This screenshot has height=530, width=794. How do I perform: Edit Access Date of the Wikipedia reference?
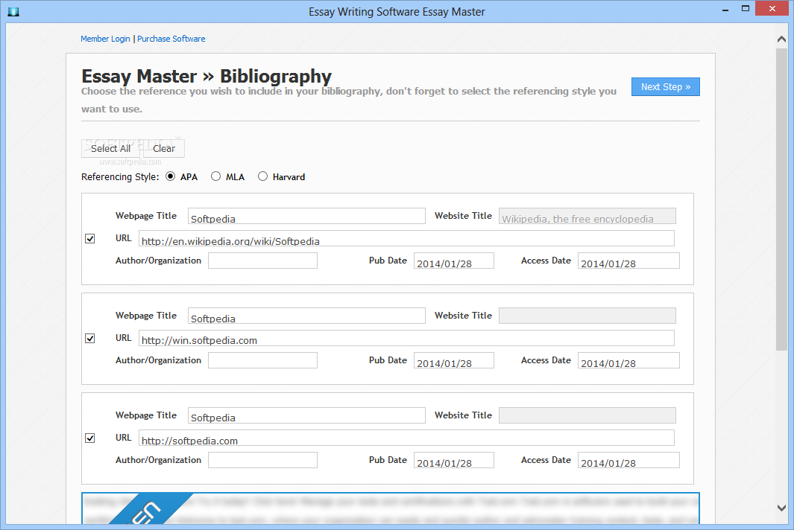(628, 261)
